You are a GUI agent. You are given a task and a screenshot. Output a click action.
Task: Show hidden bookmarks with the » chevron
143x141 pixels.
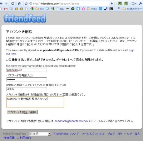[x=119, y=8]
